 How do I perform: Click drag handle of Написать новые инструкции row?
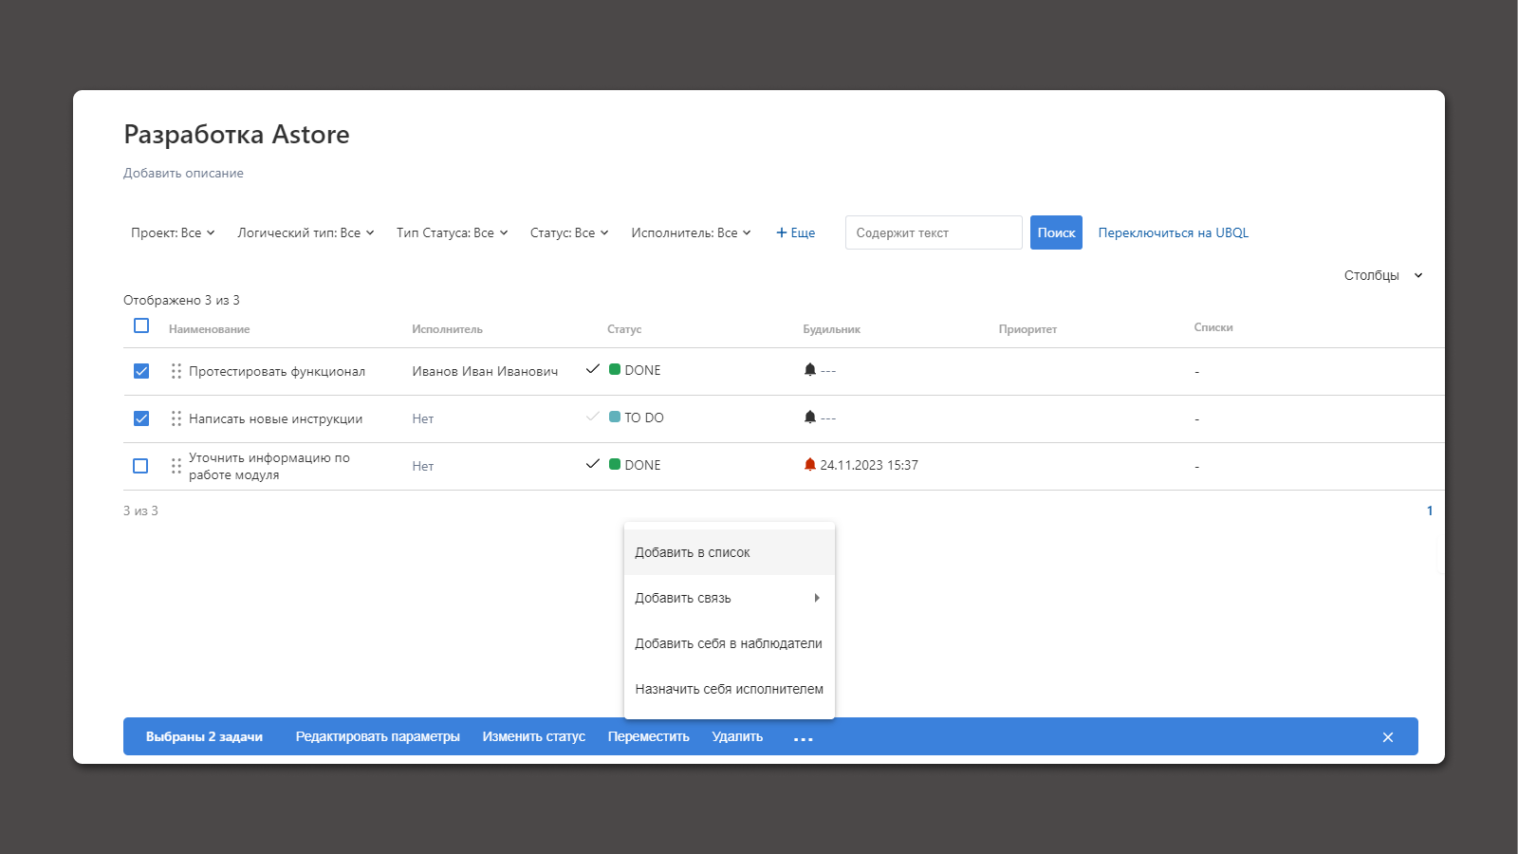[176, 418]
